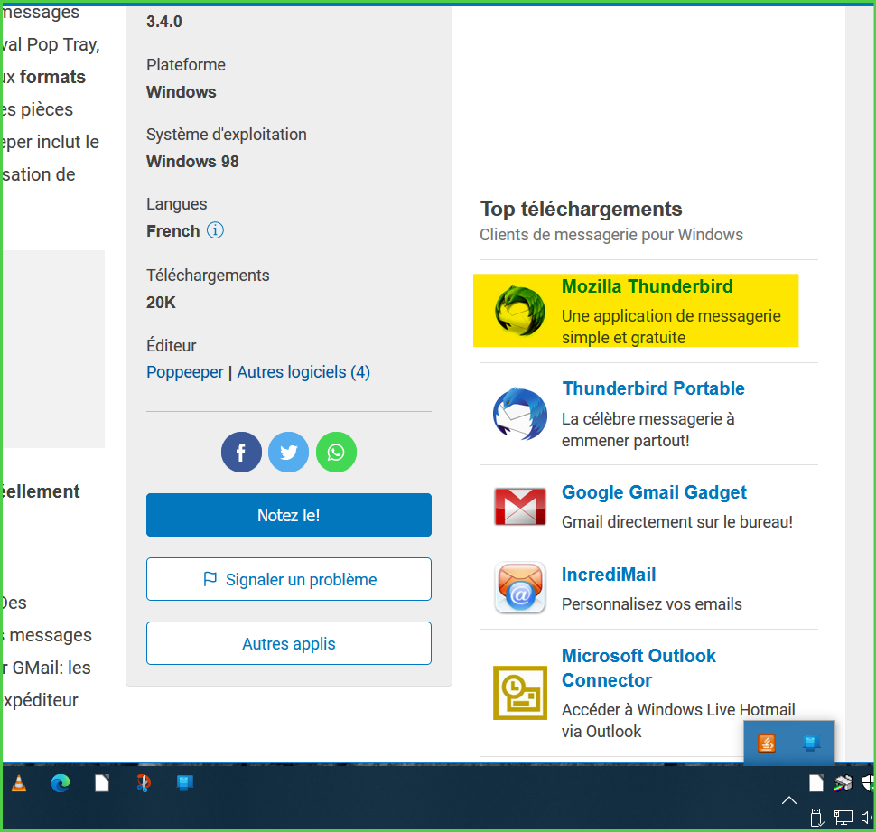Share the page via WhatsApp
This screenshot has width=876, height=832.
336,453
